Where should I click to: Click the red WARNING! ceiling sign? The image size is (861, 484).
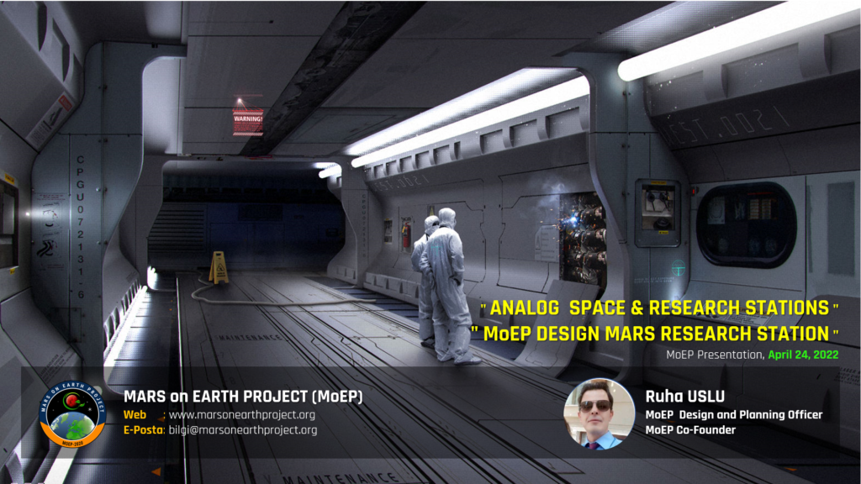pos(247,119)
